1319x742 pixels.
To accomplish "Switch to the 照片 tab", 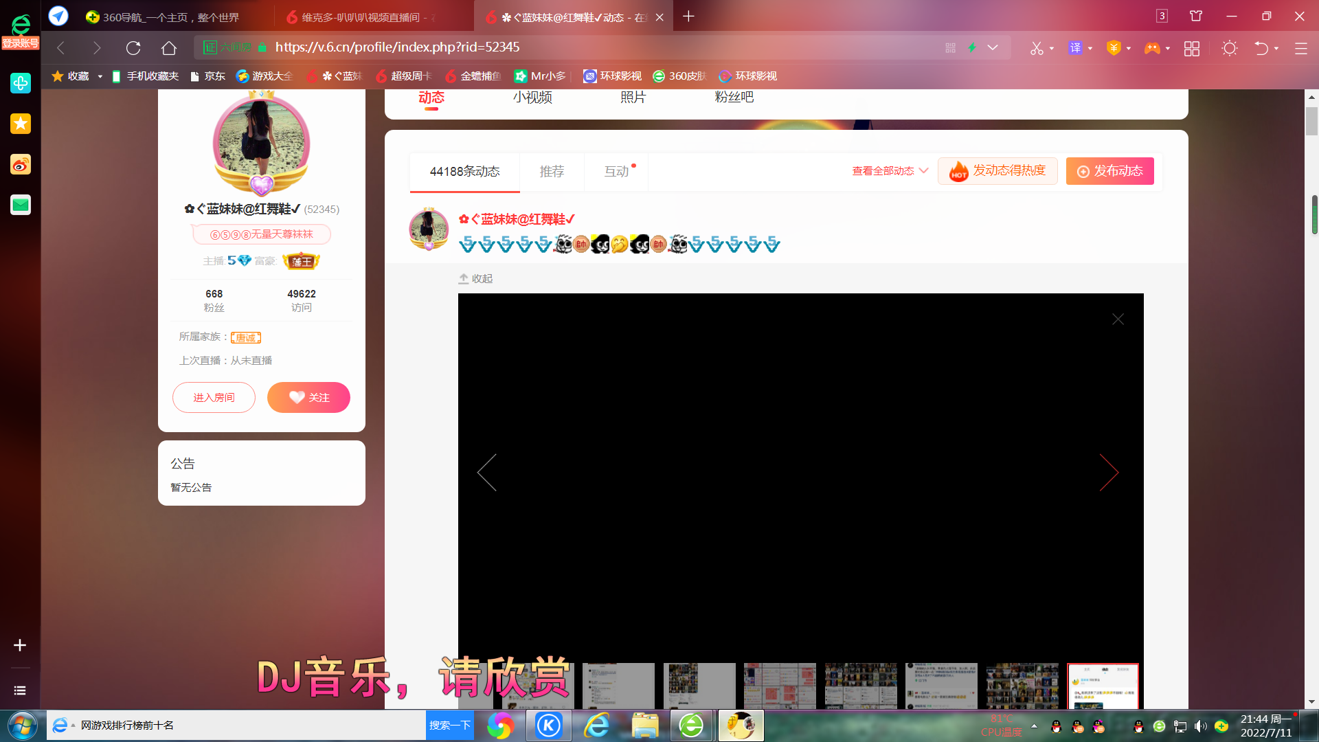I will click(x=633, y=98).
